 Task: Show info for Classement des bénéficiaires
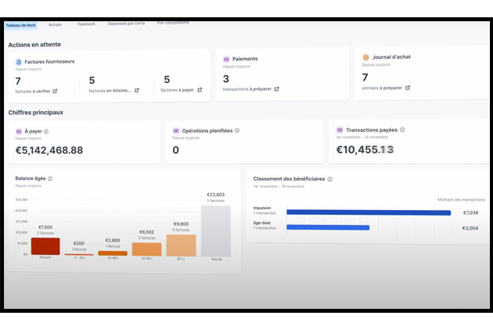pos(330,180)
